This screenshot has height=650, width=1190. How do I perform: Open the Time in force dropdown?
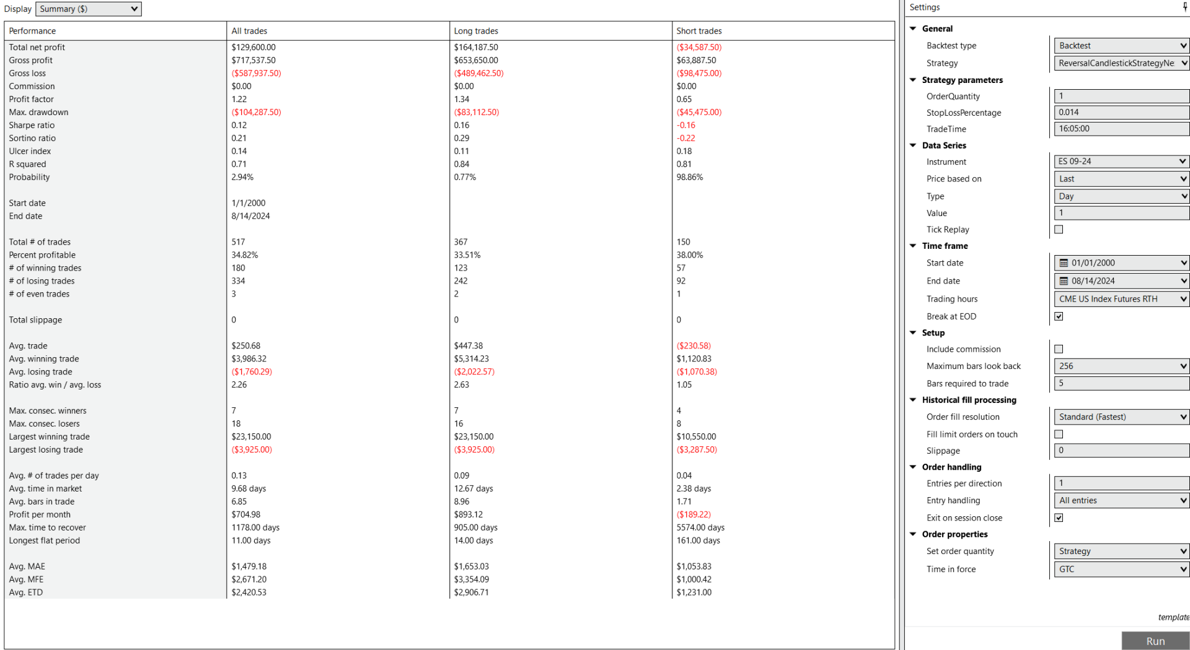tap(1122, 570)
